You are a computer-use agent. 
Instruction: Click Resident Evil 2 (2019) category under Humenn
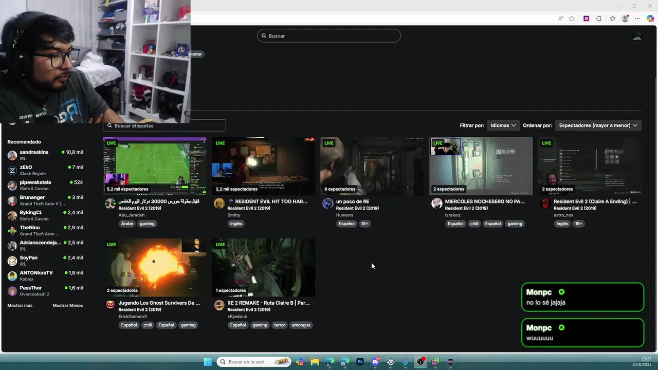tap(357, 208)
